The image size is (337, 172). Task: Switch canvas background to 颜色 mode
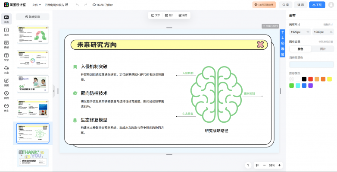click(x=300, y=49)
